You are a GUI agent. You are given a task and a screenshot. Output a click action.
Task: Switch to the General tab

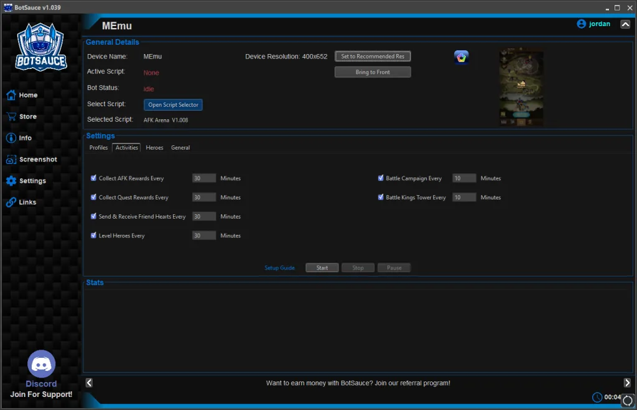[180, 148]
